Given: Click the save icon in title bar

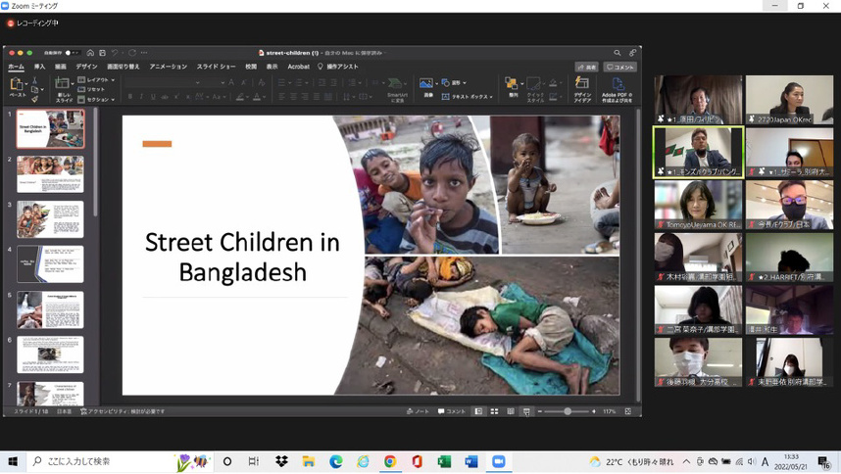Looking at the screenshot, I should coord(102,53).
